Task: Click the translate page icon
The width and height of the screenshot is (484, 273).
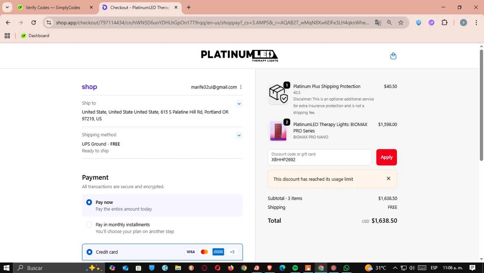Action: (378, 23)
